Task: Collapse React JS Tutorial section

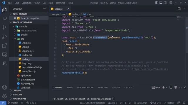Action: point(29,22)
